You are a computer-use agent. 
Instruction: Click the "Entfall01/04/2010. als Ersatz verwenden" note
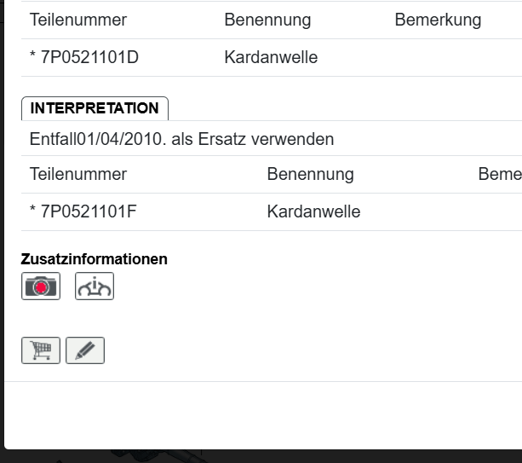click(181, 139)
